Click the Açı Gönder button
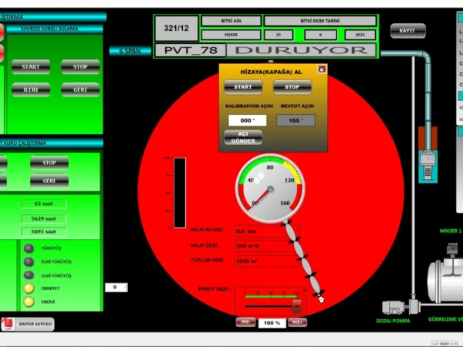 click(243, 137)
